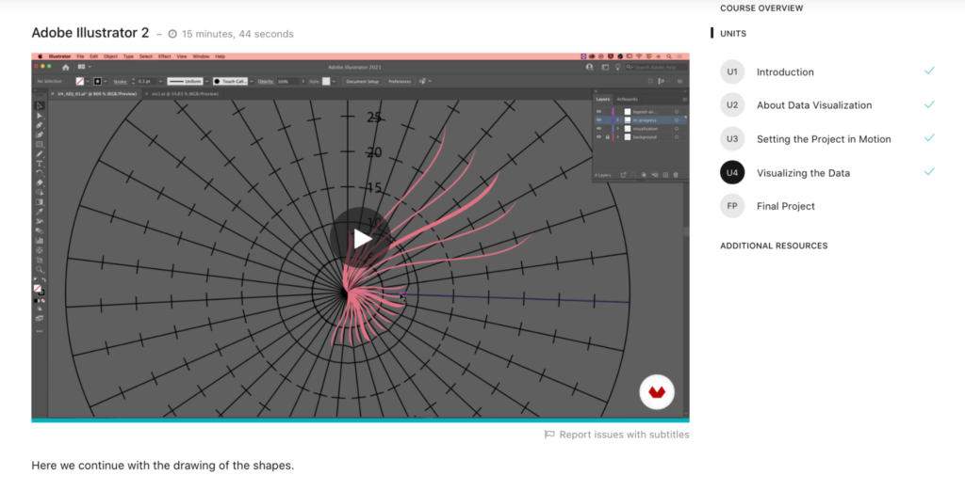Select the Eyedropper tool
965x491 pixels.
click(x=40, y=212)
